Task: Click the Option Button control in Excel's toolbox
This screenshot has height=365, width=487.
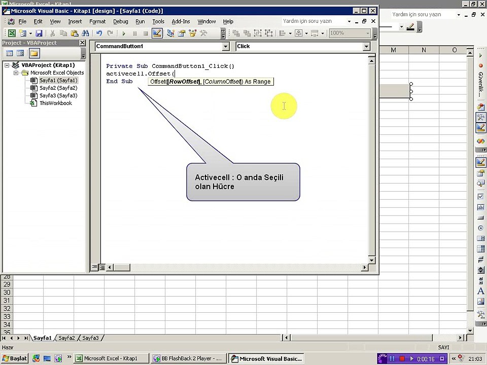Action: [481, 228]
